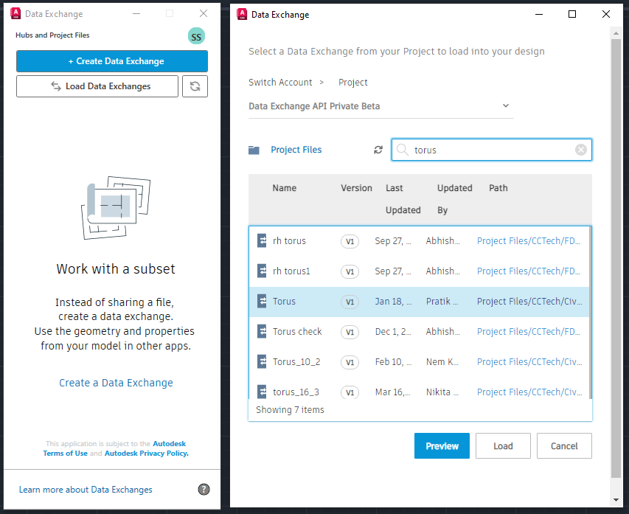Sort by Version column header
The width and height of the screenshot is (629, 514).
point(356,188)
